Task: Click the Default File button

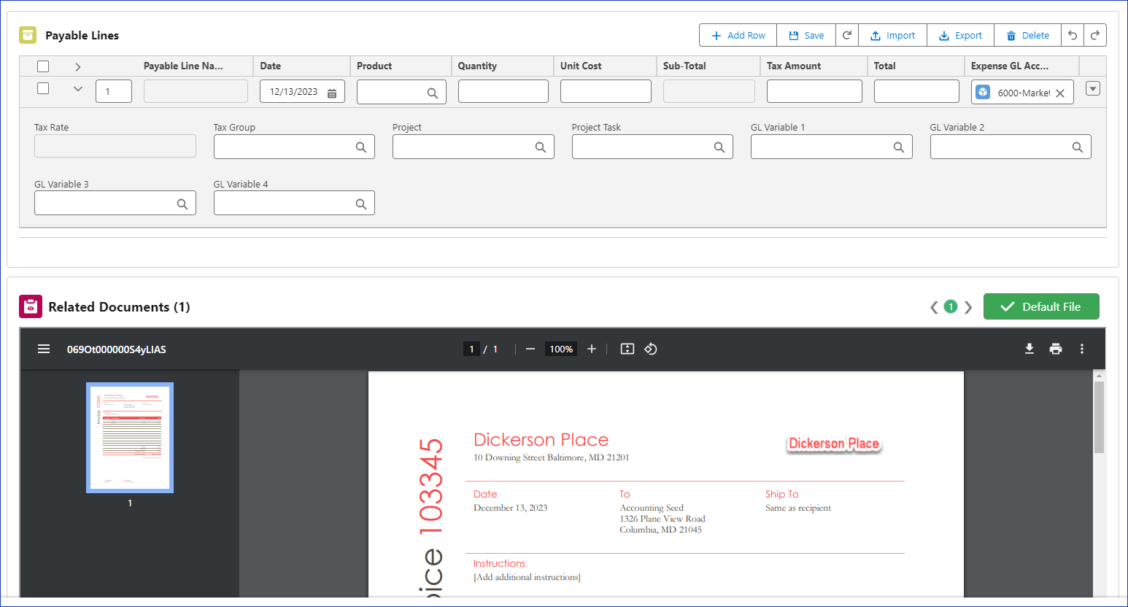Action: pos(1041,306)
